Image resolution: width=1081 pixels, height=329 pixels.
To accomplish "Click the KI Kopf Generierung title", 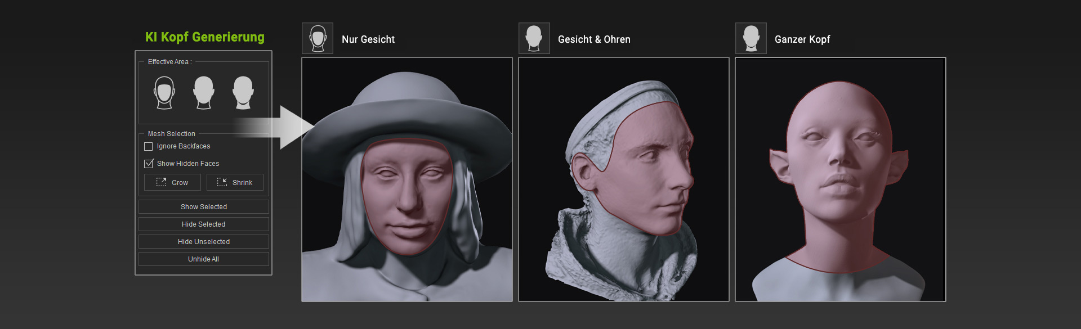I will point(204,37).
